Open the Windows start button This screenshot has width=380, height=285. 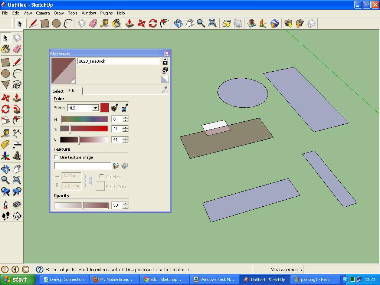pos(18,279)
